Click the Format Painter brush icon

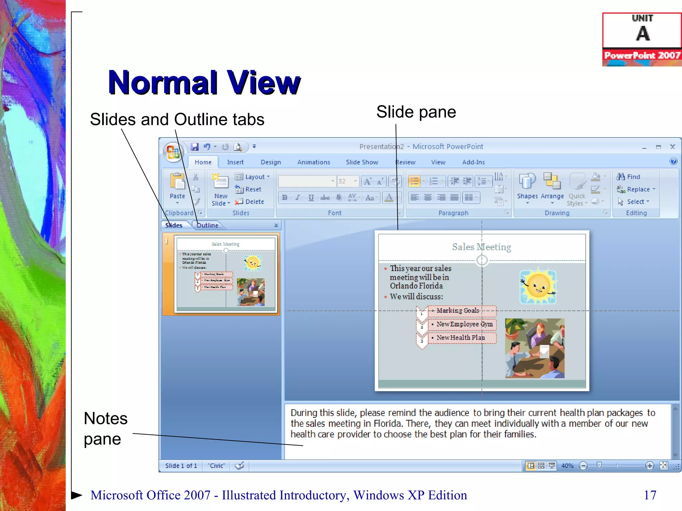(197, 201)
